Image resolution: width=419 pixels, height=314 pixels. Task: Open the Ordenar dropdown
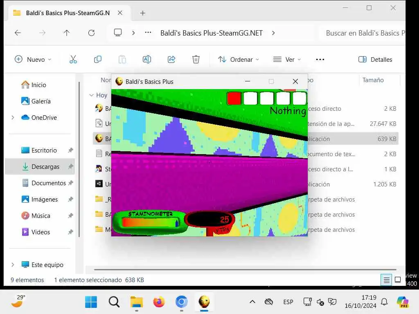(239, 60)
